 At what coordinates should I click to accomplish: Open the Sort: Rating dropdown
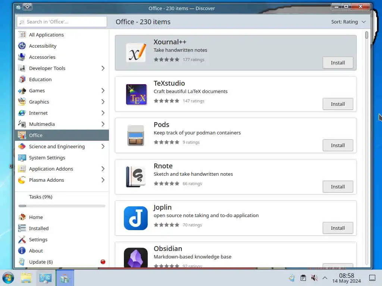(x=348, y=22)
